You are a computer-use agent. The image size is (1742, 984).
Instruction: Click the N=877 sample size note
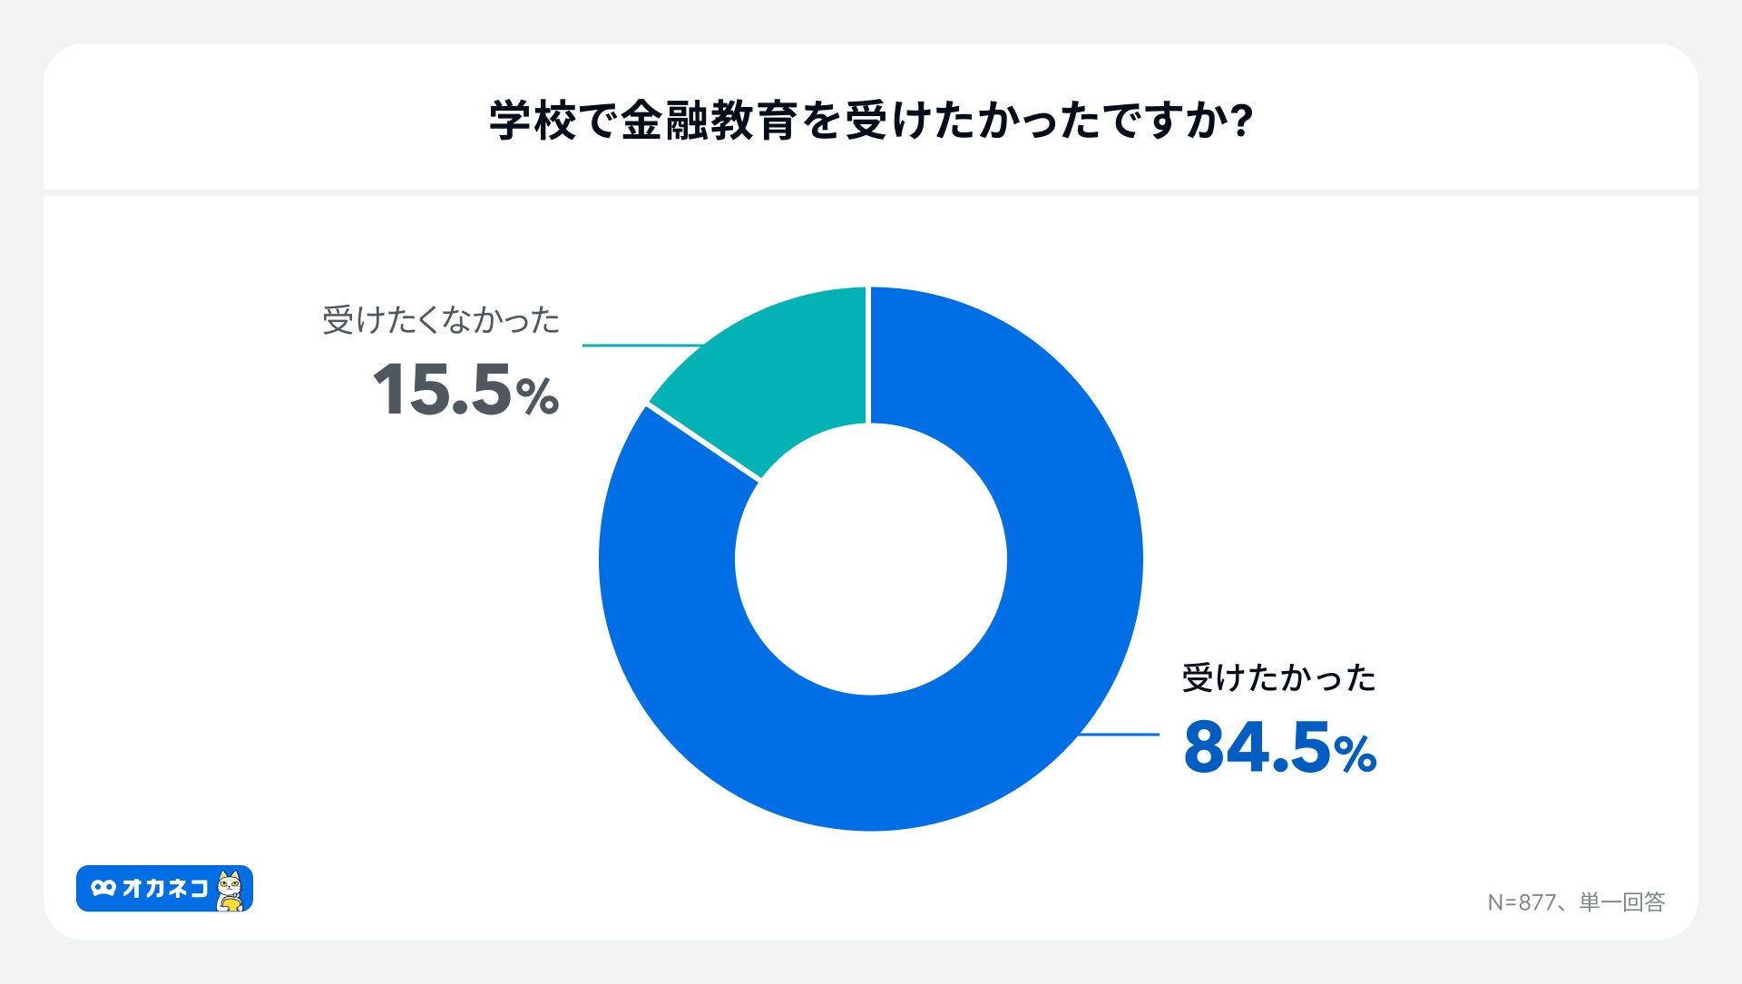point(1522,902)
